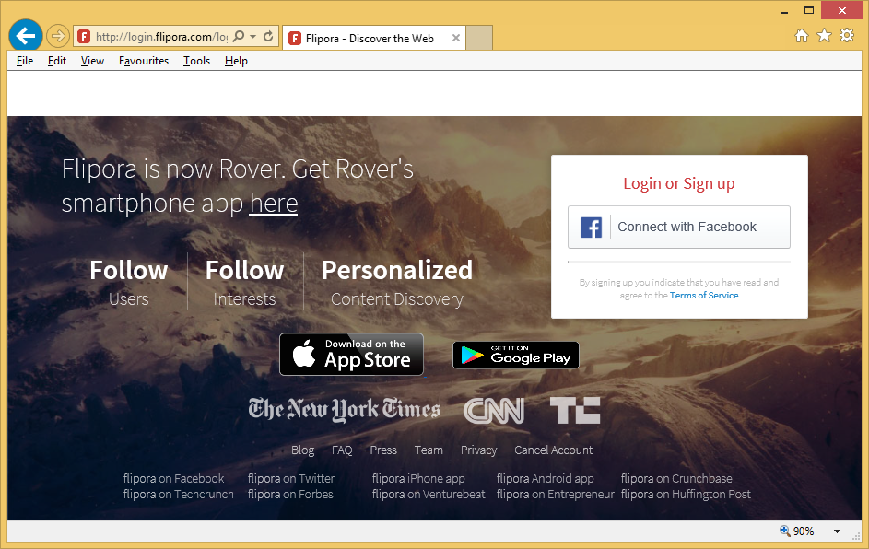Open the Press link
This screenshot has width=869, height=549.
pyautogui.click(x=383, y=450)
